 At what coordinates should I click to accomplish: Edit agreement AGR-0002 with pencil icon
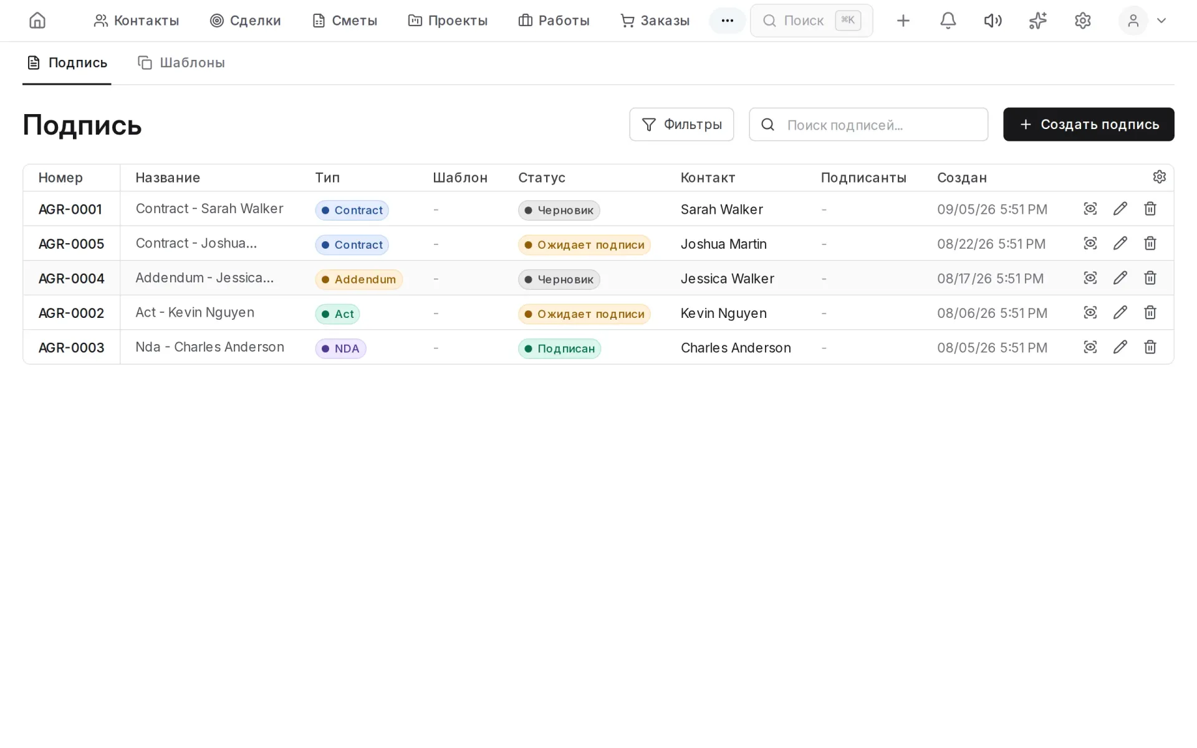(x=1120, y=312)
